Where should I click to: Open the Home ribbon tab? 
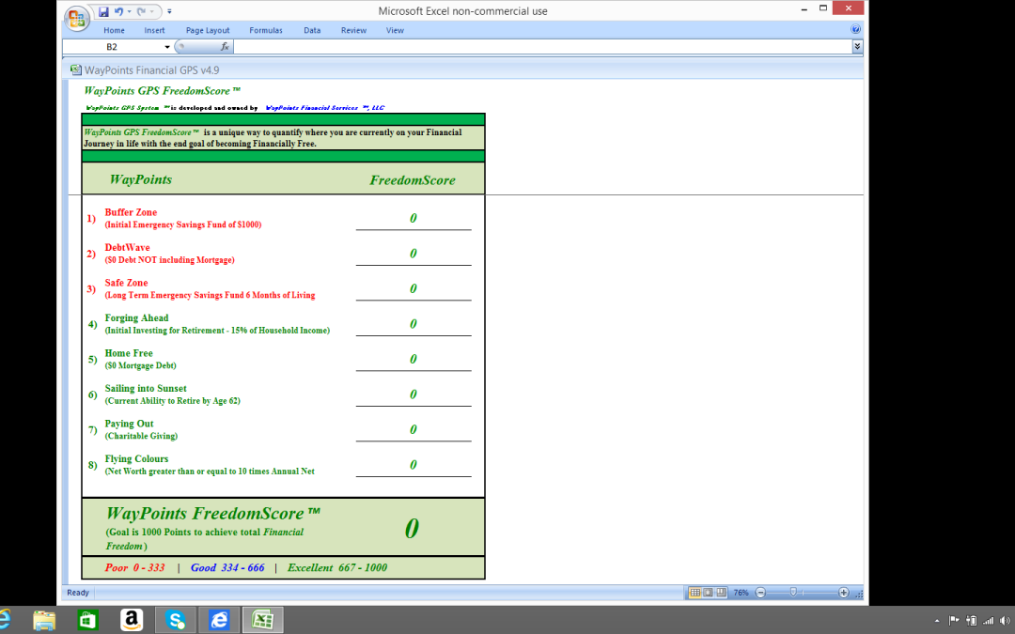(114, 30)
